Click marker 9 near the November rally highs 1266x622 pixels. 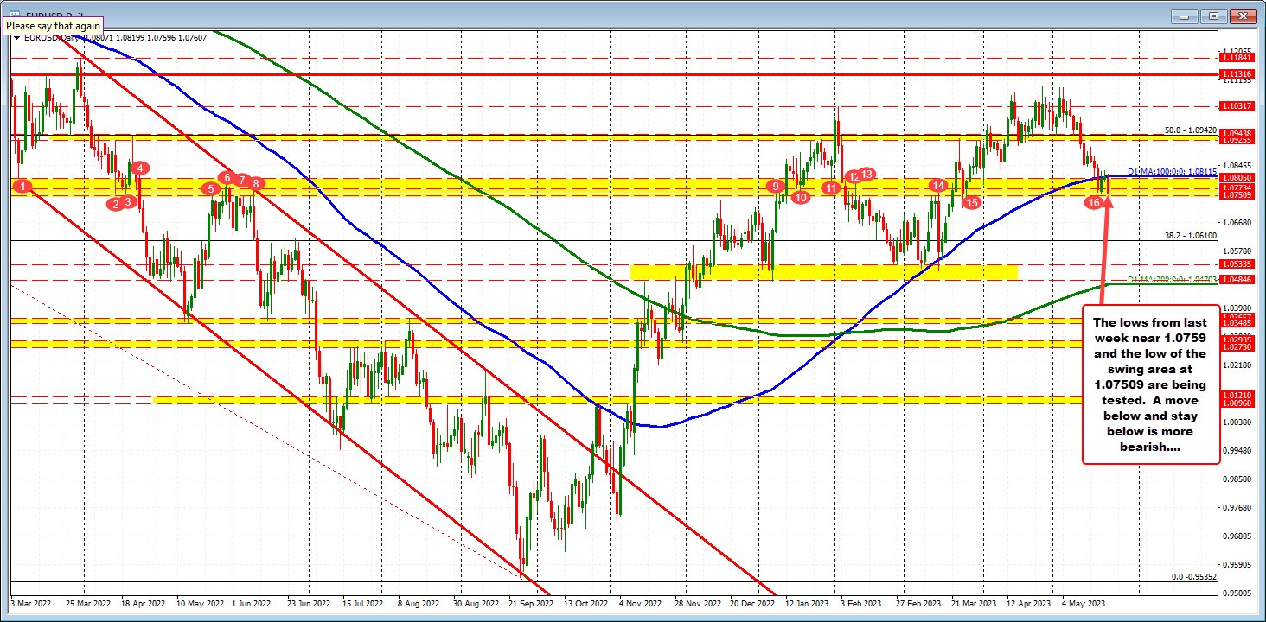(x=775, y=185)
